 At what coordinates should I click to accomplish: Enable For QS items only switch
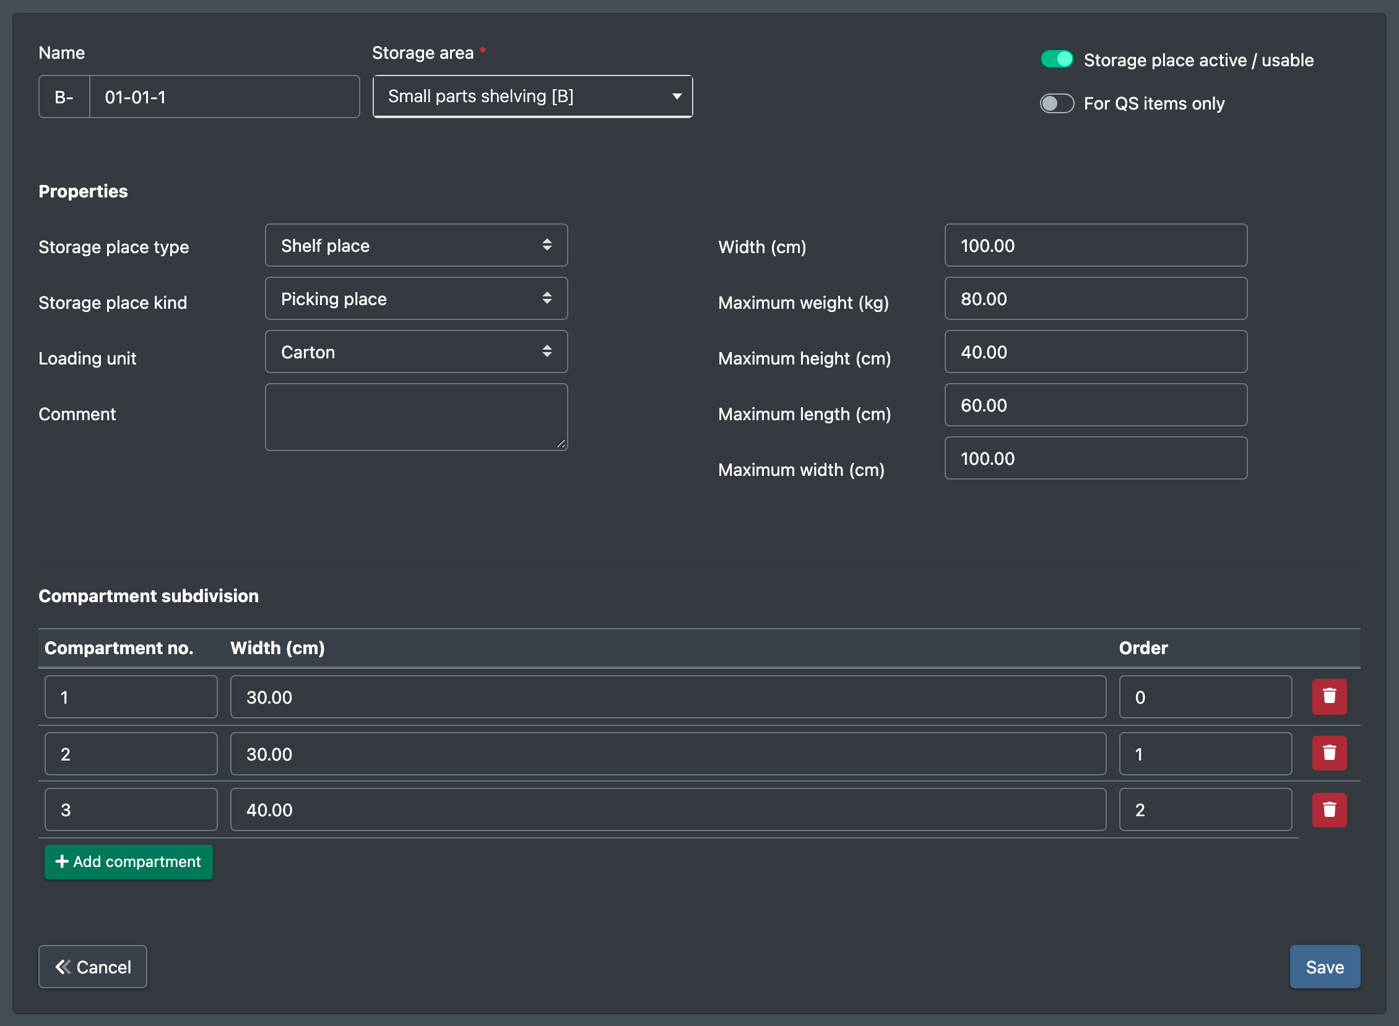click(x=1057, y=103)
